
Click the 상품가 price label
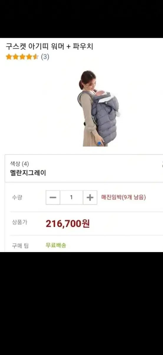point(19,222)
